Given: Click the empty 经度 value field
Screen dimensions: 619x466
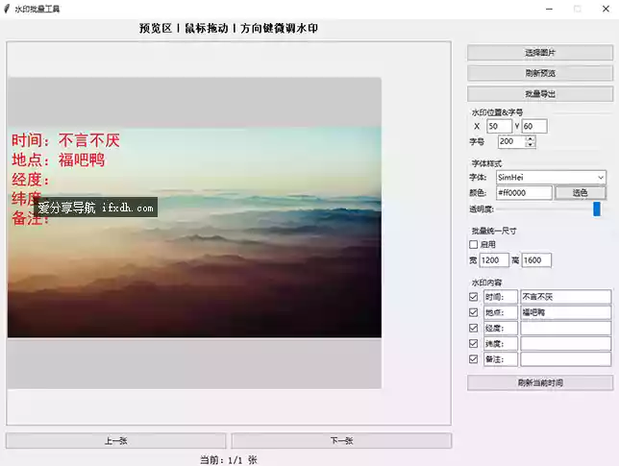Looking at the screenshot, I should coord(566,328).
